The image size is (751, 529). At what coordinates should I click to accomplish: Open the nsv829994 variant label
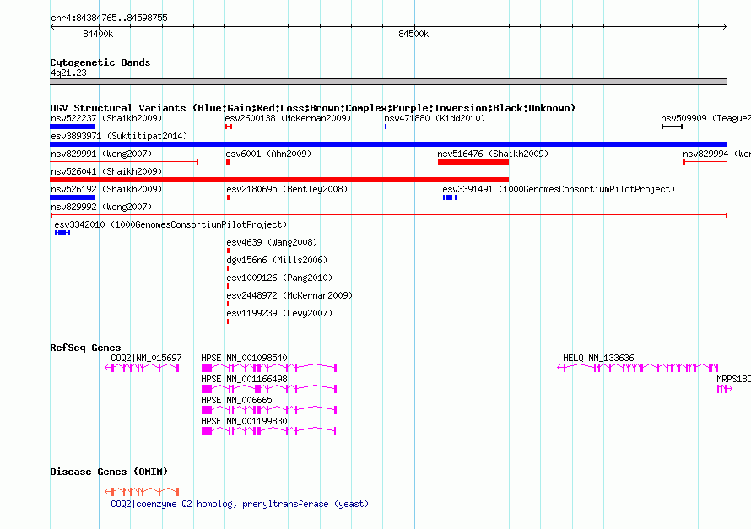pos(716,154)
